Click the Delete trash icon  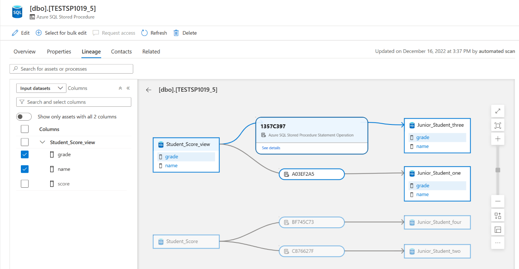click(x=176, y=33)
